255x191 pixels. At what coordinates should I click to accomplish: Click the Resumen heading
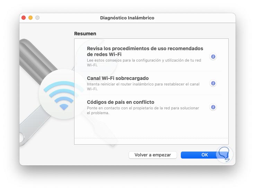pyautogui.click(x=85, y=34)
